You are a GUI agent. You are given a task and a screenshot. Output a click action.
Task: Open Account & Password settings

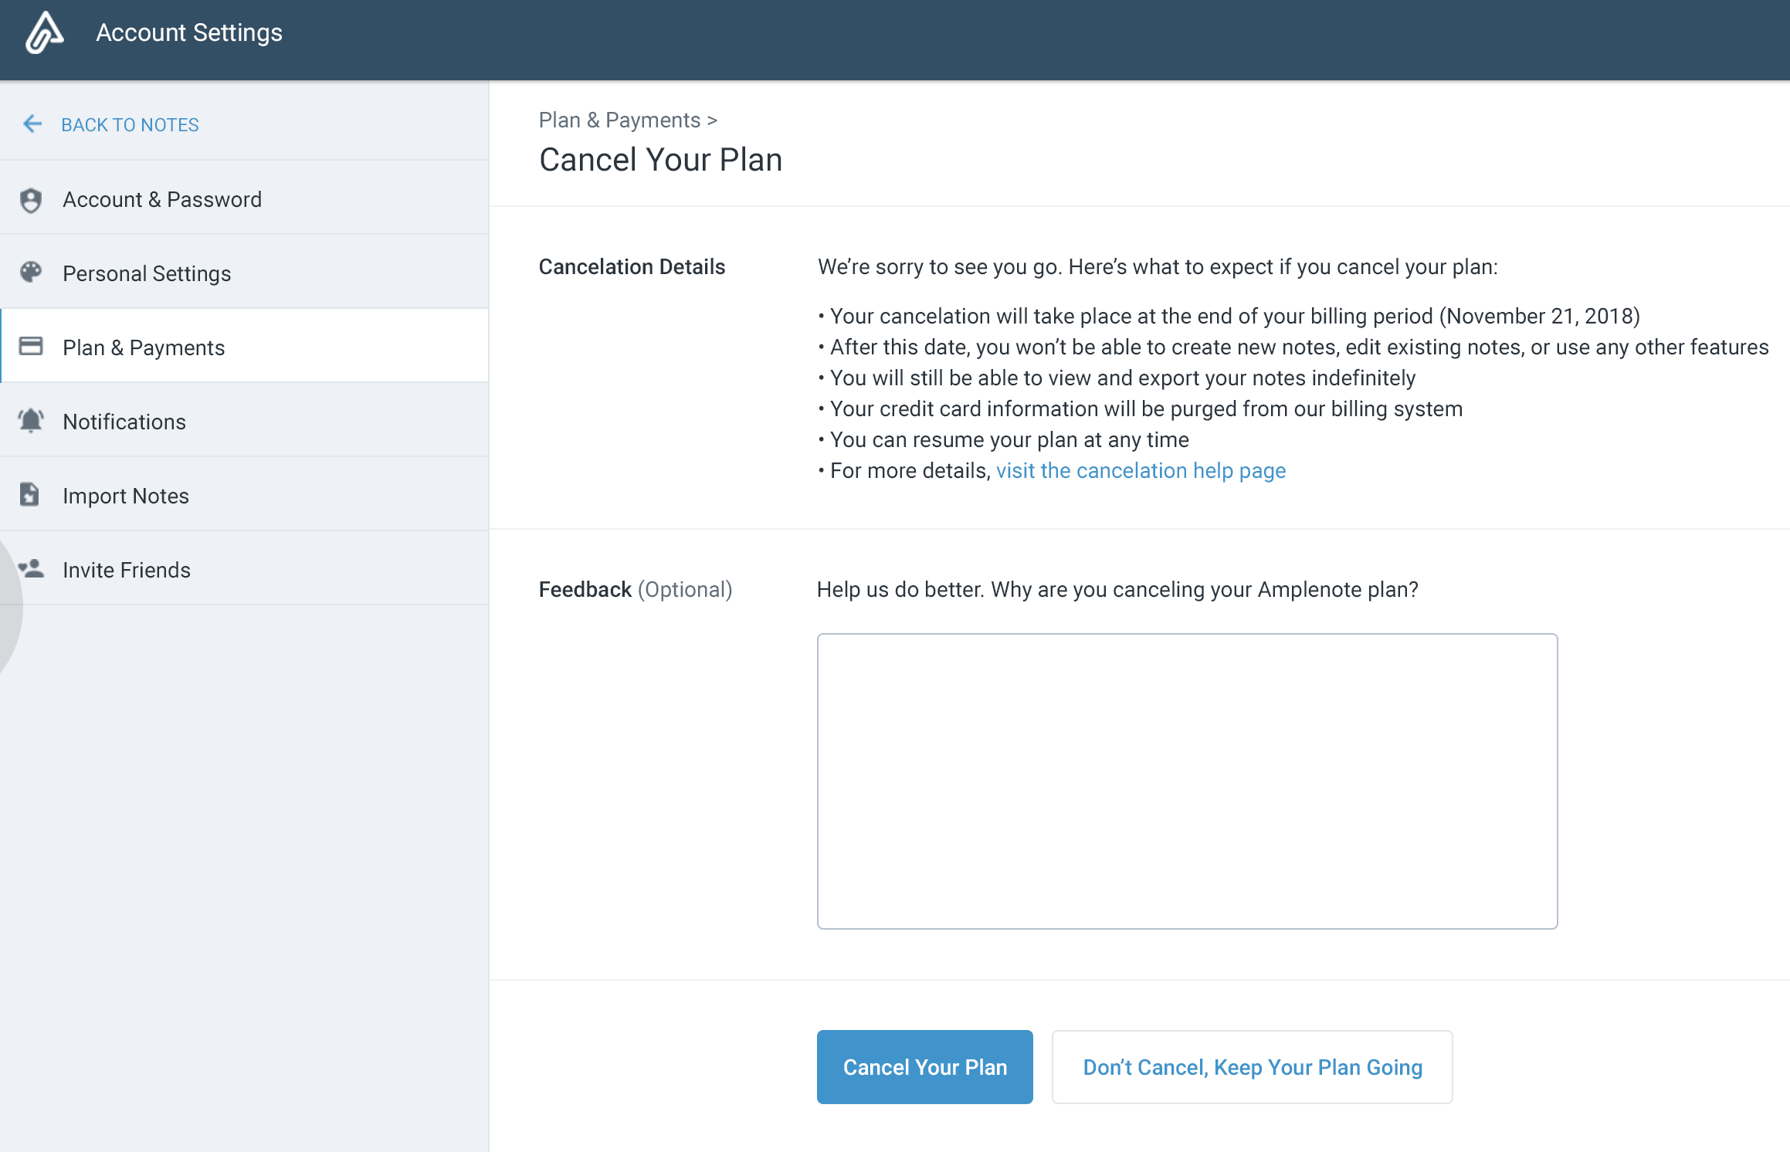tap(162, 199)
